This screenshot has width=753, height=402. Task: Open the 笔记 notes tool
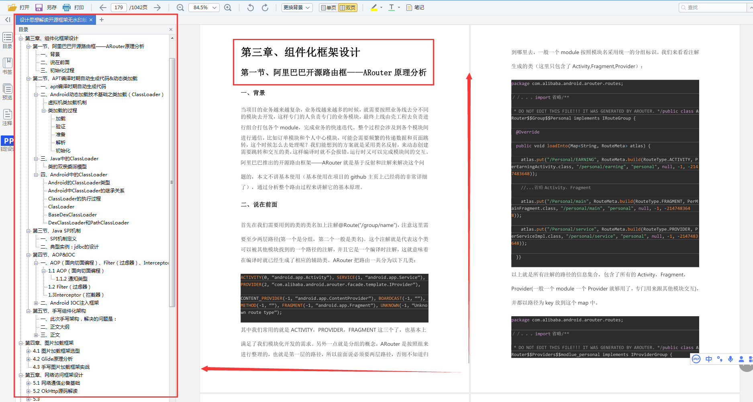click(415, 8)
